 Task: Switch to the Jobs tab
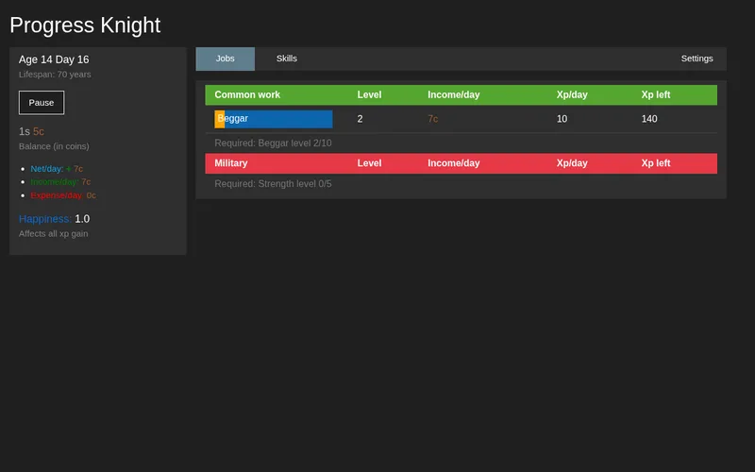(225, 59)
